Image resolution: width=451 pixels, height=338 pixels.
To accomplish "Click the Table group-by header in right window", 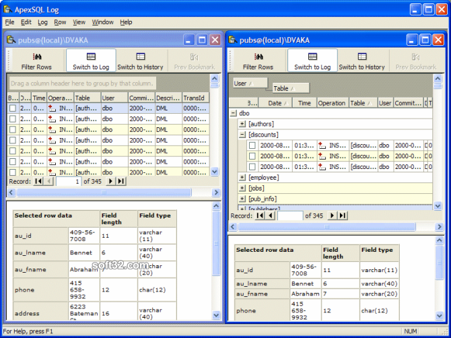I will point(291,88).
